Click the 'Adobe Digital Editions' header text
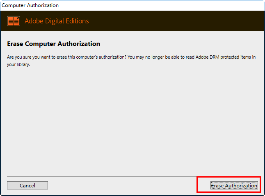Image resolution: width=265 pixels, height=196 pixels. (57, 21)
